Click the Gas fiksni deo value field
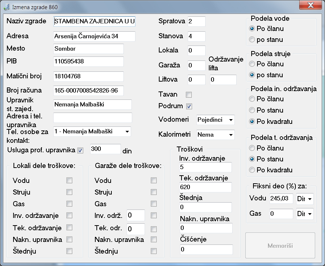The image size is (325, 266). click(281, 214)
